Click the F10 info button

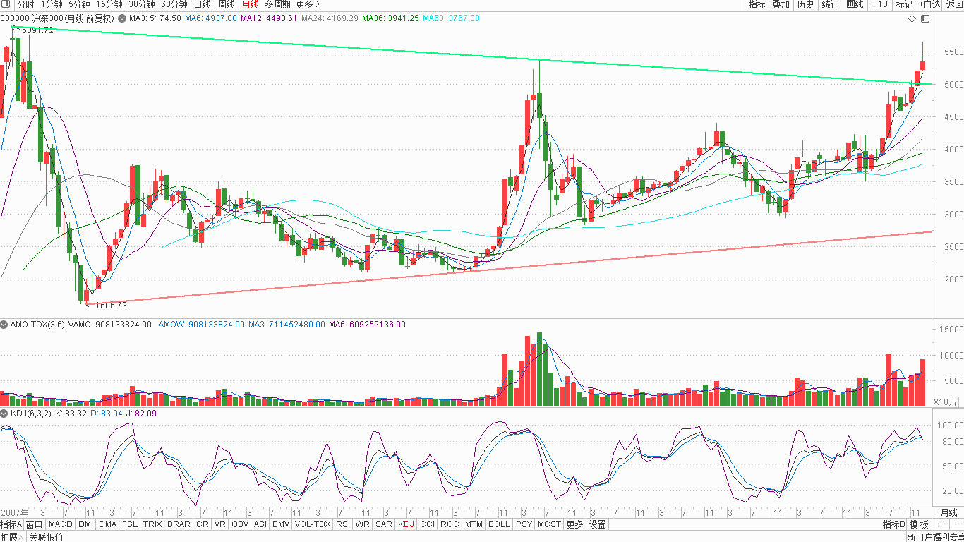coord(880,4)
